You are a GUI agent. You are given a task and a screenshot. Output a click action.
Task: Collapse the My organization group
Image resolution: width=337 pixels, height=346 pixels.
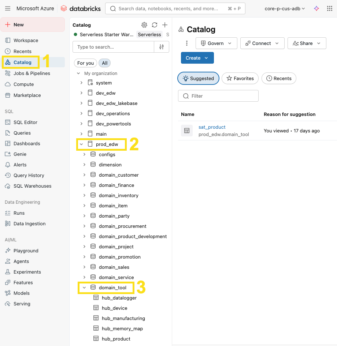tap(78, 73)
